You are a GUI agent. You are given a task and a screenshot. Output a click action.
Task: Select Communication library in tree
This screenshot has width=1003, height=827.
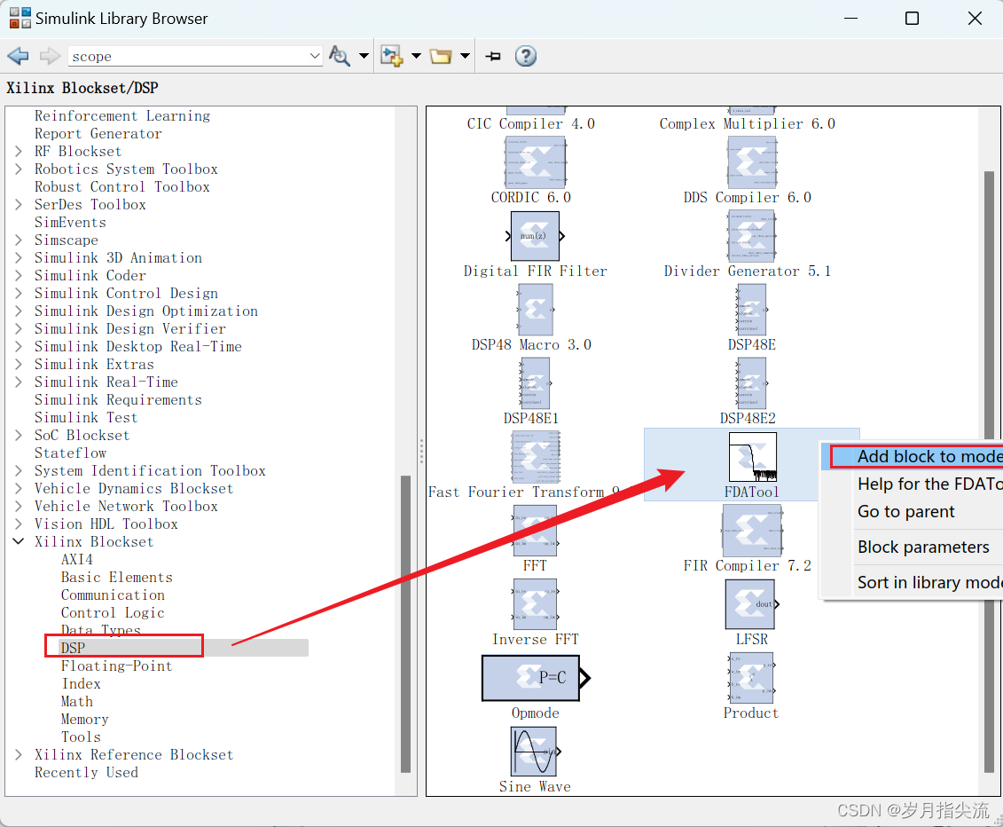pos(113,595)
